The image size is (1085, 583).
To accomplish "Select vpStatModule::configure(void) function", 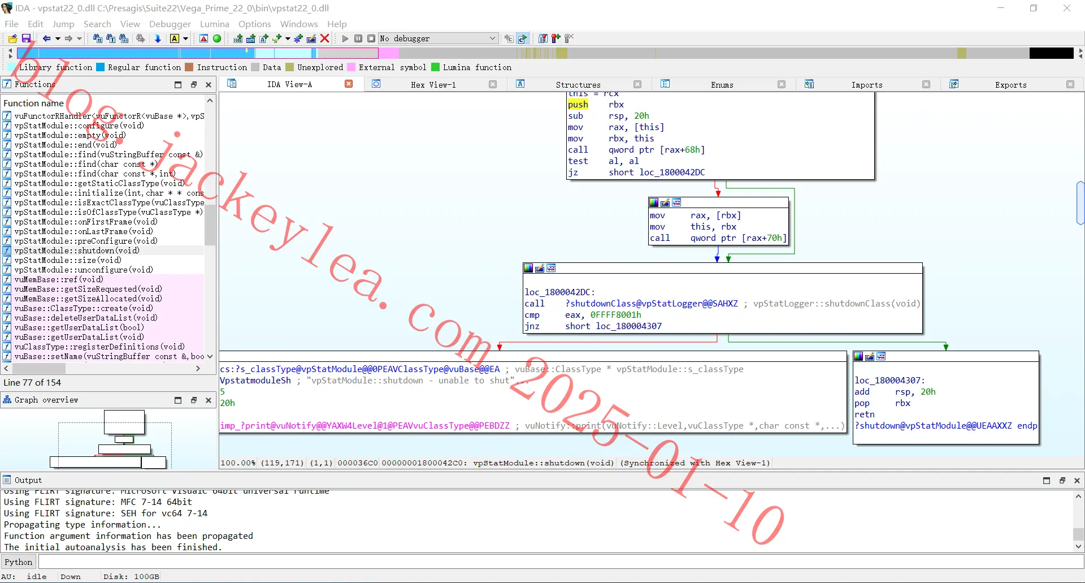I will coord(79,126).
